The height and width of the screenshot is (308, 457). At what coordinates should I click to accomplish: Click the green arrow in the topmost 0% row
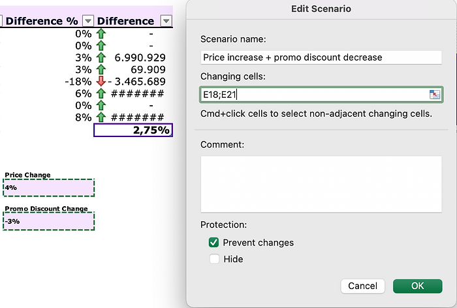(101, 33)
